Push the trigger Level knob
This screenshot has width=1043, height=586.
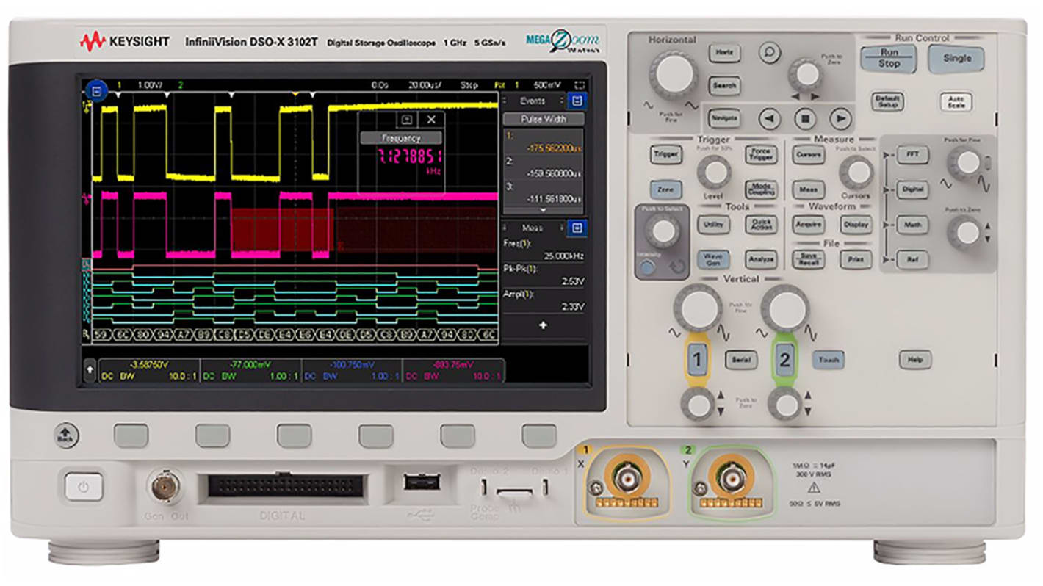pyautogui.click(x=712, y=173)
